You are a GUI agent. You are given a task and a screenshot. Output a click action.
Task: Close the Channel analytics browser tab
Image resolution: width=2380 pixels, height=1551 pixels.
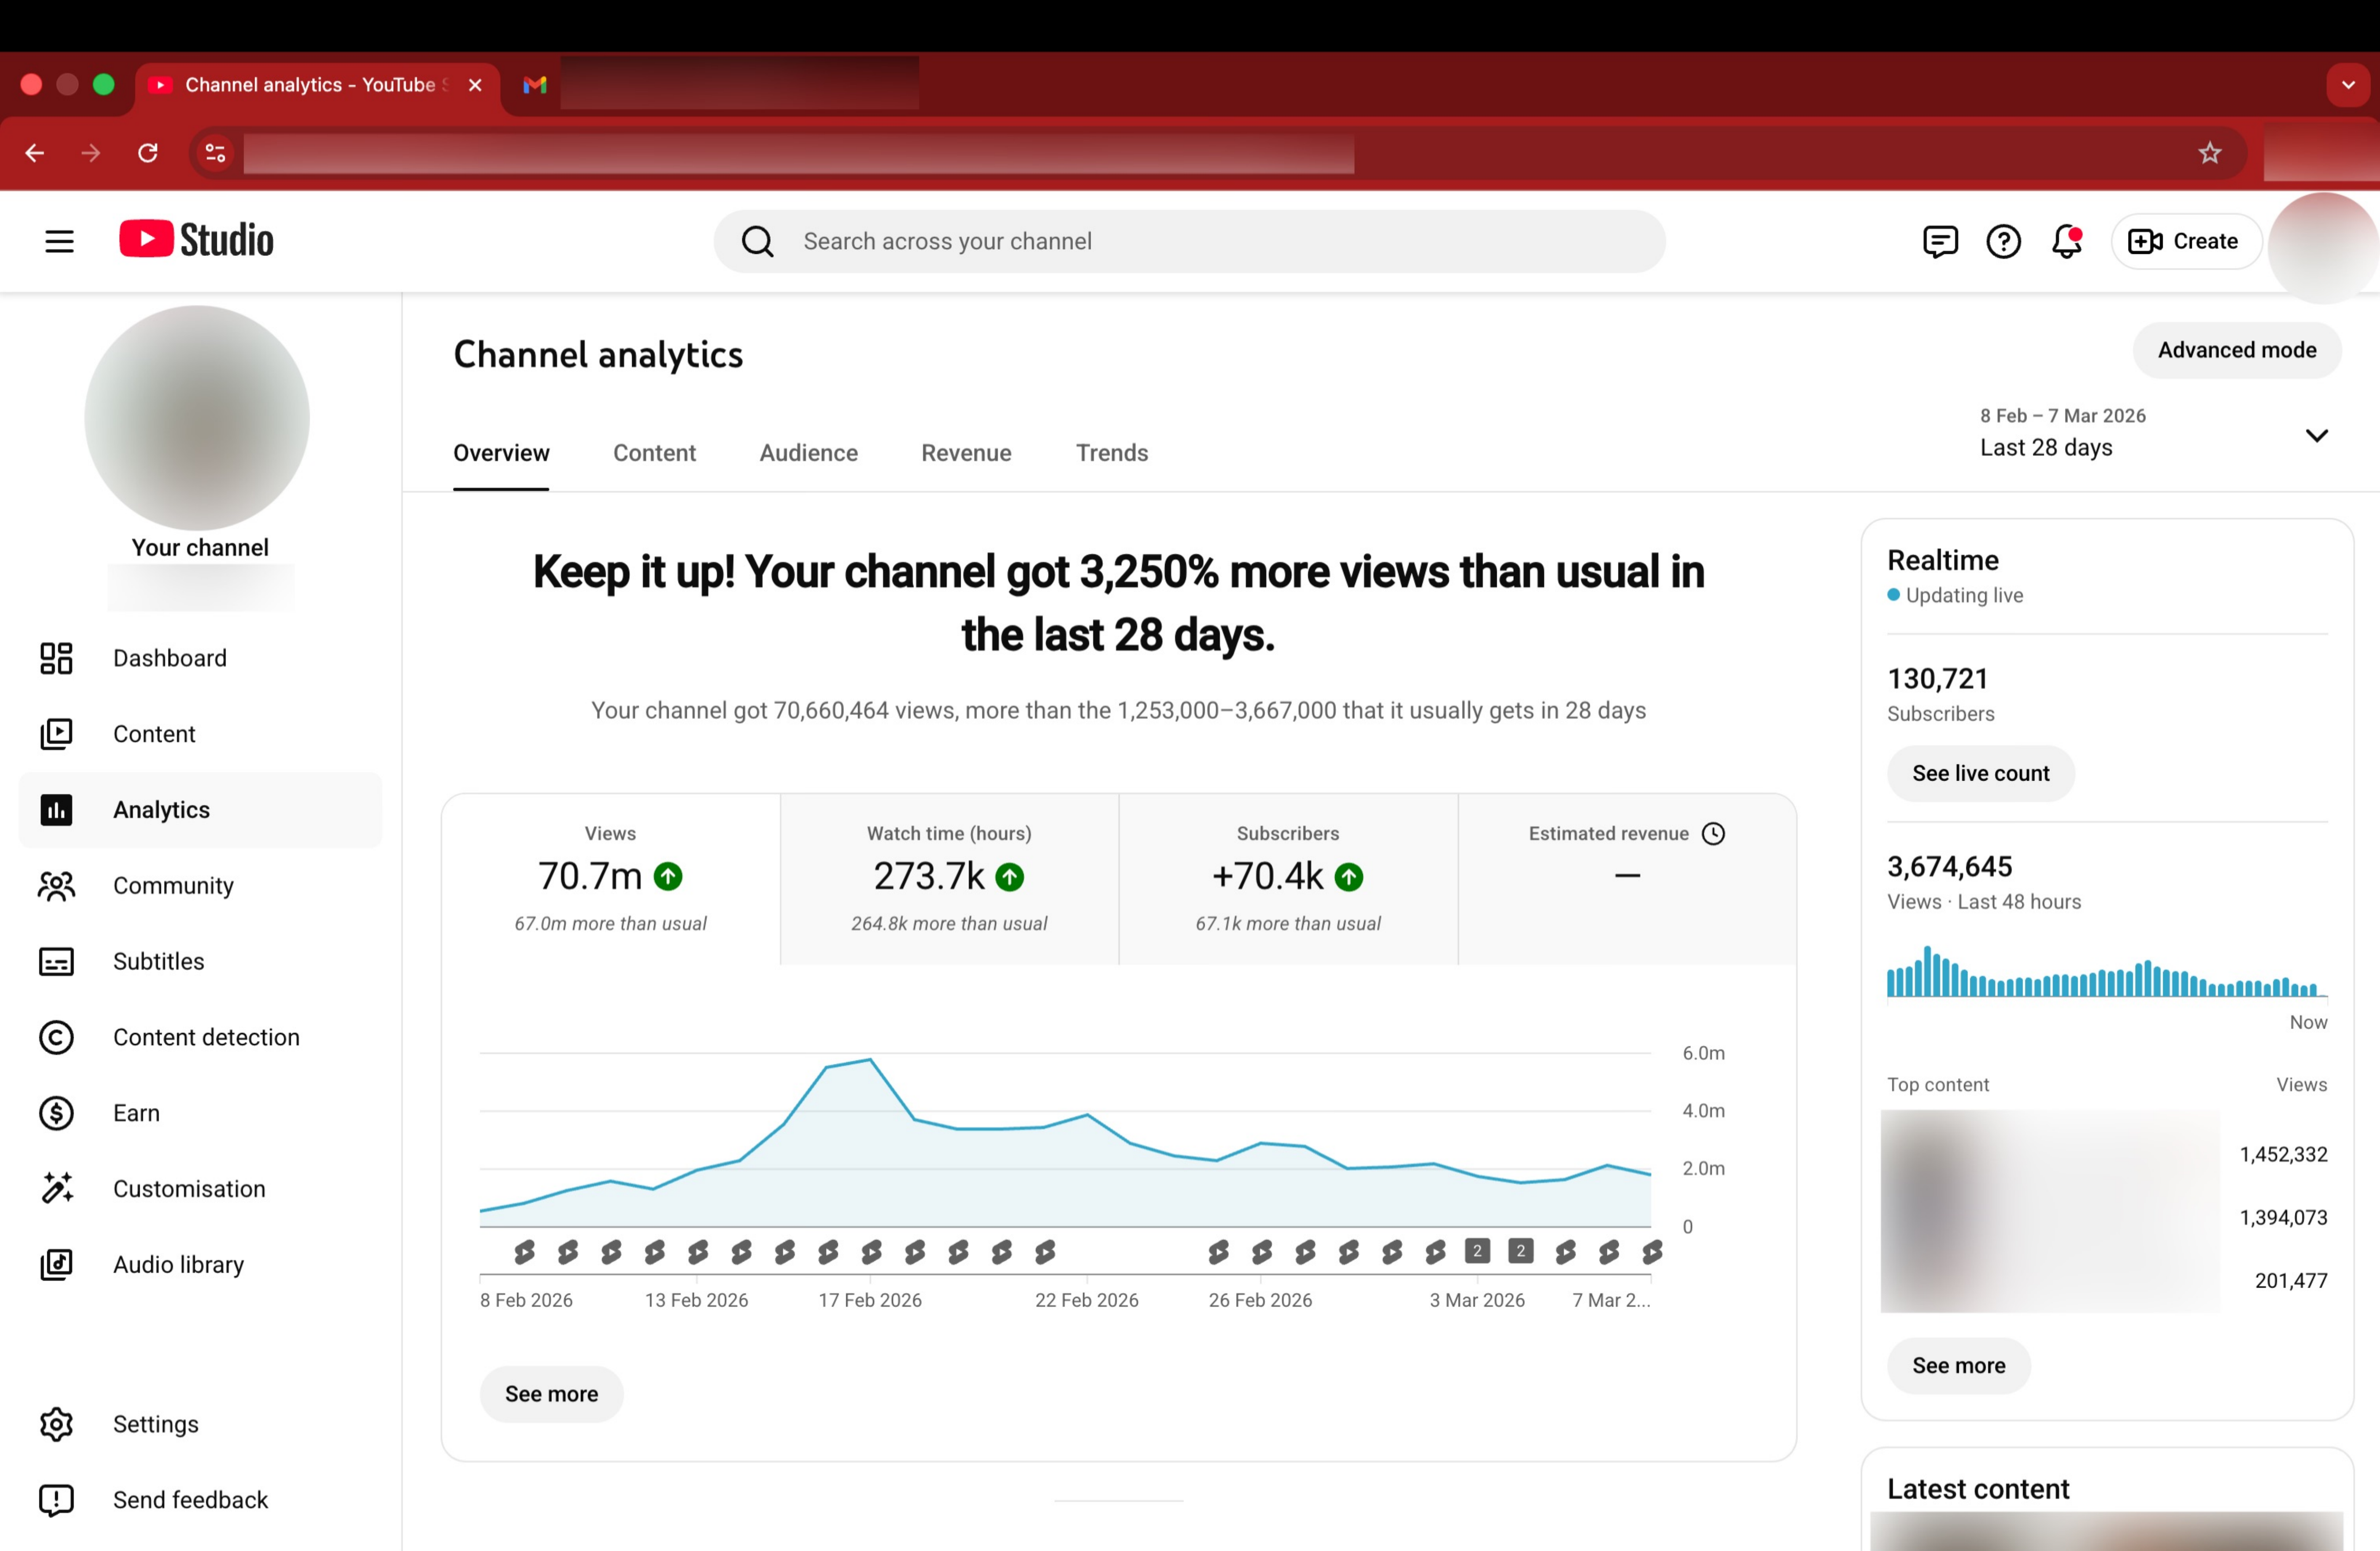[475, 85]
